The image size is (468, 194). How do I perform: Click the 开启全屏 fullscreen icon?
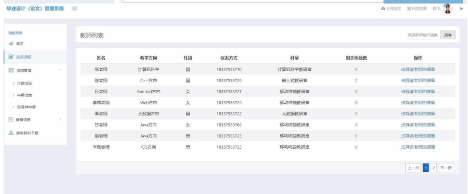click(409, 9)
